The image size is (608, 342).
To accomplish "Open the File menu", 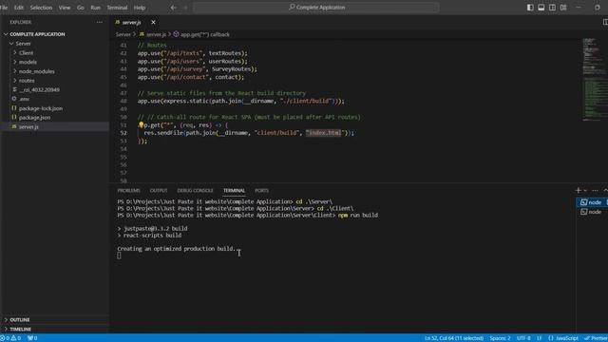I will pos(4,8).
